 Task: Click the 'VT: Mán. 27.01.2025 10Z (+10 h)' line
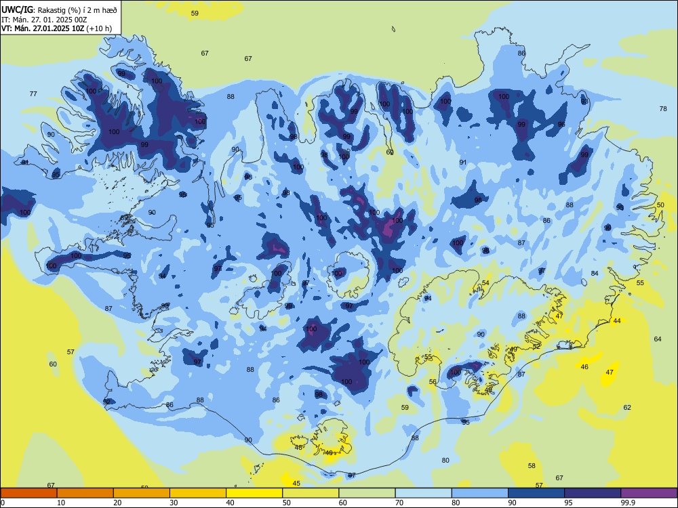coord(57,28)
